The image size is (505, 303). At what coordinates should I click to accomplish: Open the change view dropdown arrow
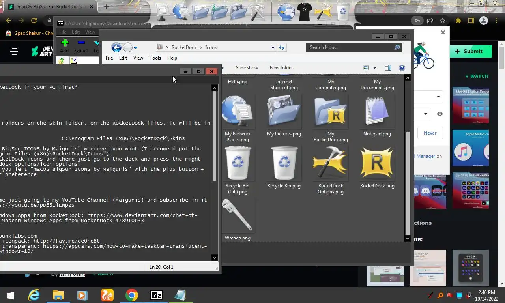[374, 68]
